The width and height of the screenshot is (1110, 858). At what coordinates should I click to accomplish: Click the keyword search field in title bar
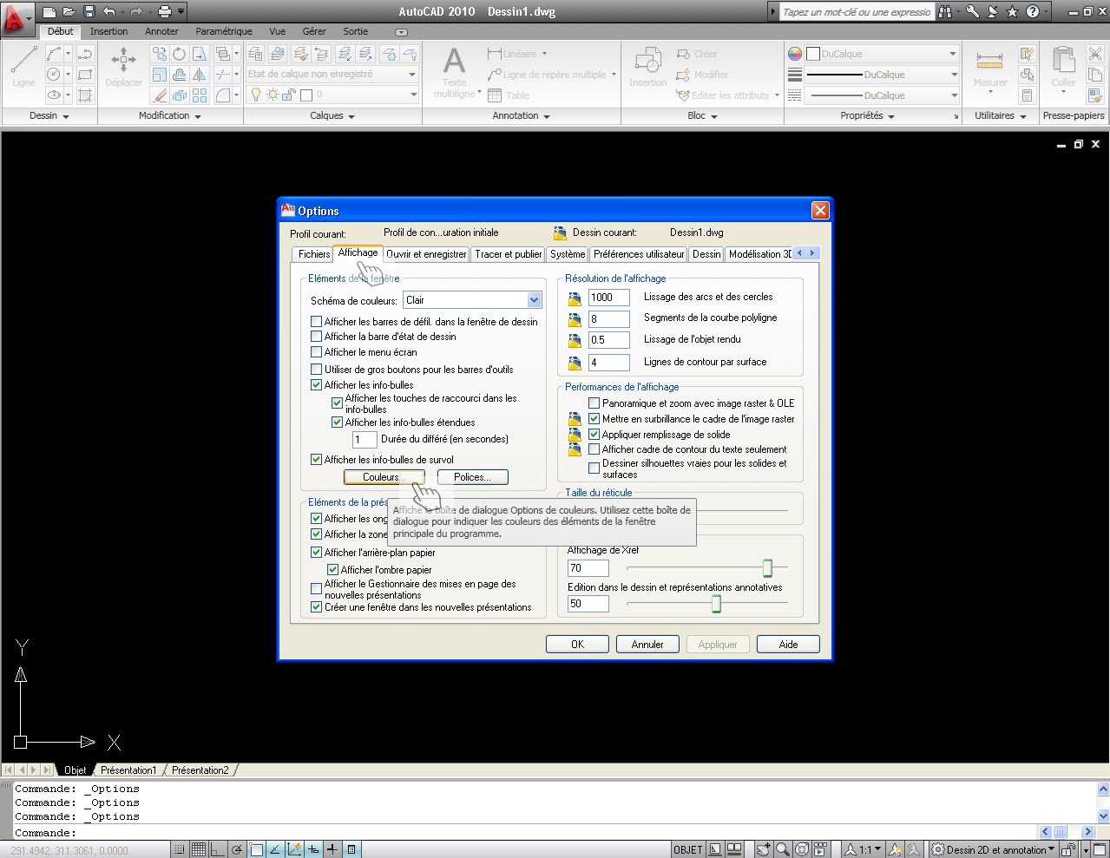(x=857, y=12)
